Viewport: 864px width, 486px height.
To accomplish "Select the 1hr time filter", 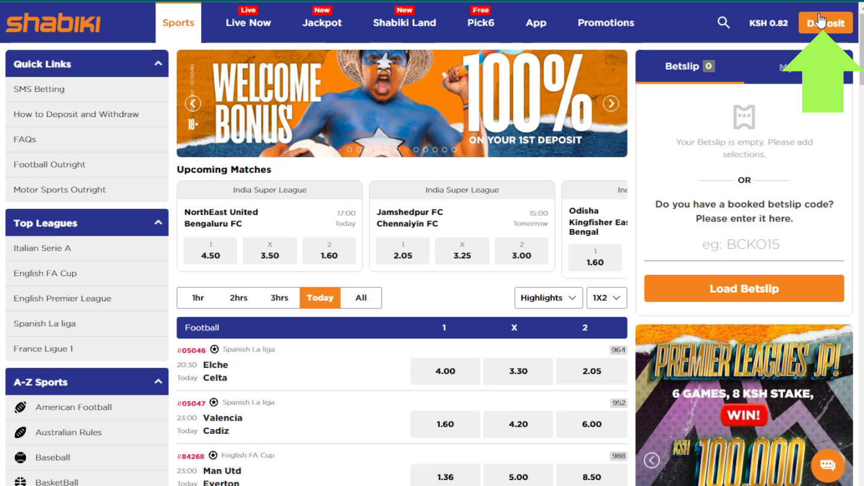I will [x=198, y=298].
